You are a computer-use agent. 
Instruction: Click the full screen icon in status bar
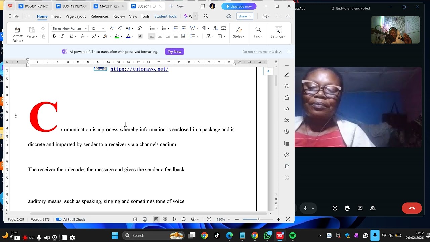tap(288, 219)
